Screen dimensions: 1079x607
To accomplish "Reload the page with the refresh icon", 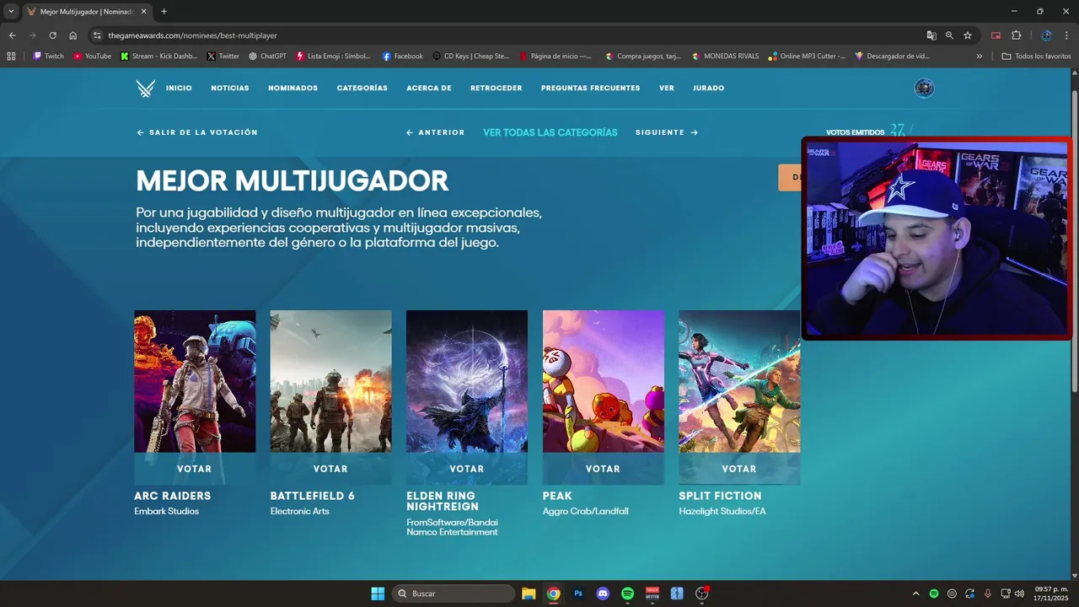I will [x=52, y=35].
